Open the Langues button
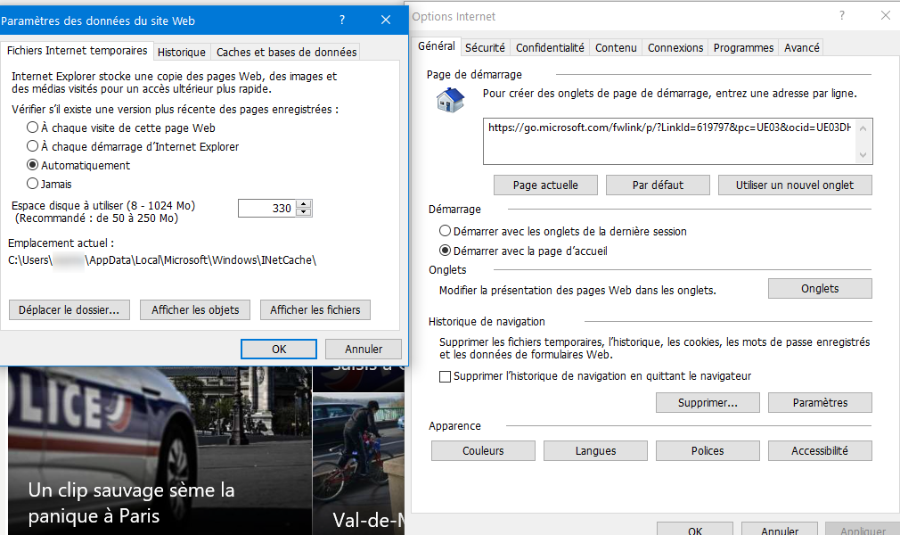 point(595,450)
